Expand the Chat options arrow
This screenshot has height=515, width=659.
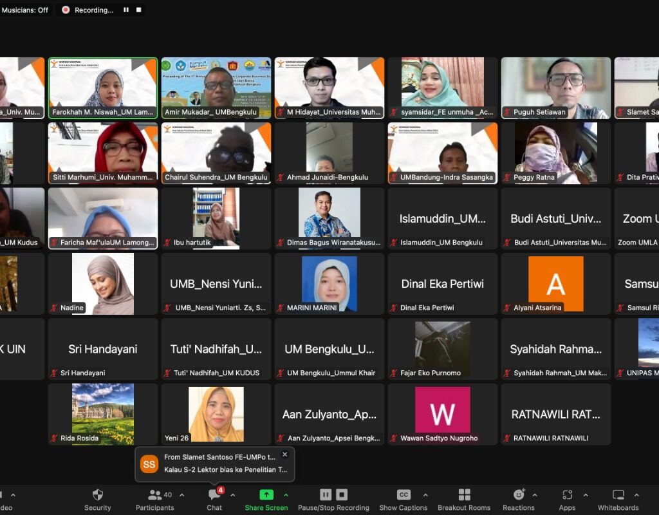232,495
